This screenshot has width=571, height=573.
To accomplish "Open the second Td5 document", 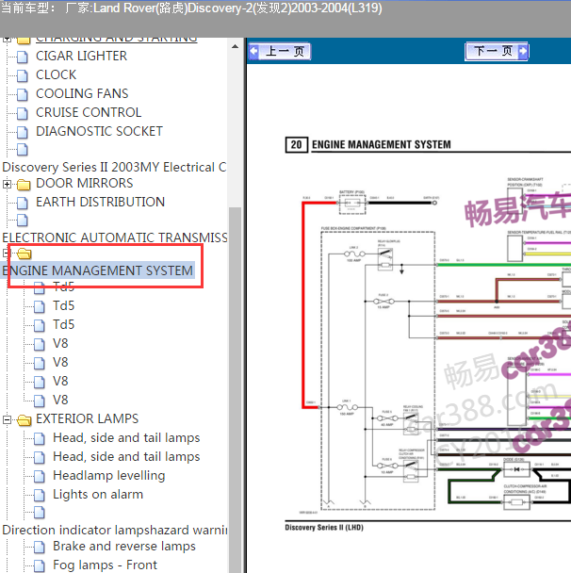I will [x=63, y=305].
